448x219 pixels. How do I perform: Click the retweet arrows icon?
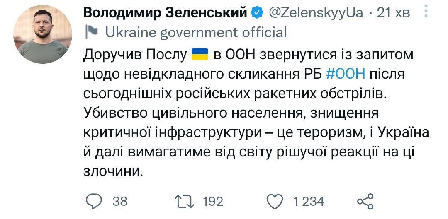(184, 202)
